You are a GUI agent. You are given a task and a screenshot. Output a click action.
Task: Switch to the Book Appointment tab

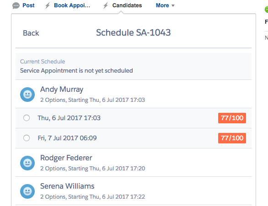point(72,5)
